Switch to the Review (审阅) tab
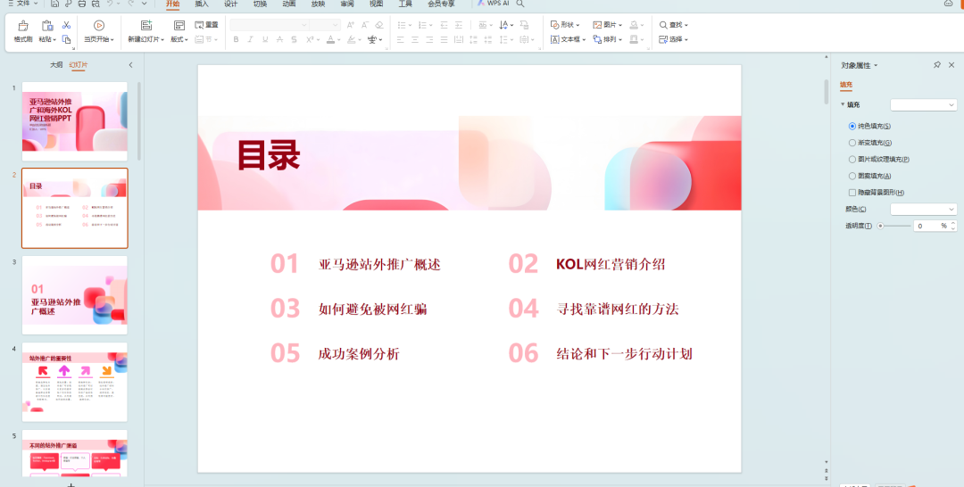 pyautogui.click(x=347, y=4)
